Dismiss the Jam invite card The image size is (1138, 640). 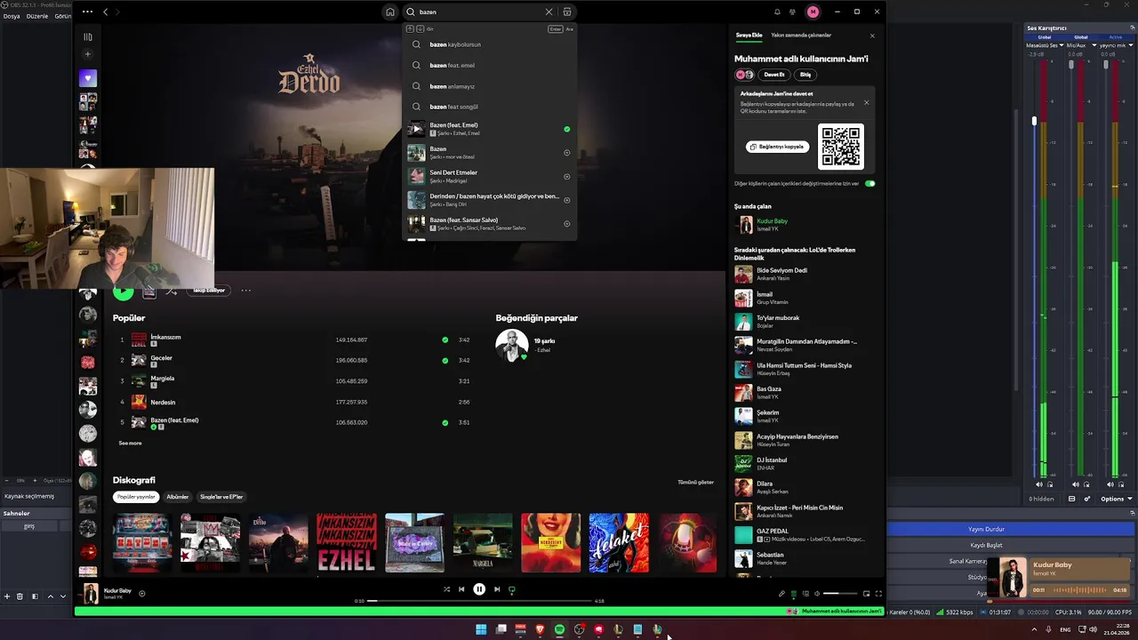(x=866, y=102)
